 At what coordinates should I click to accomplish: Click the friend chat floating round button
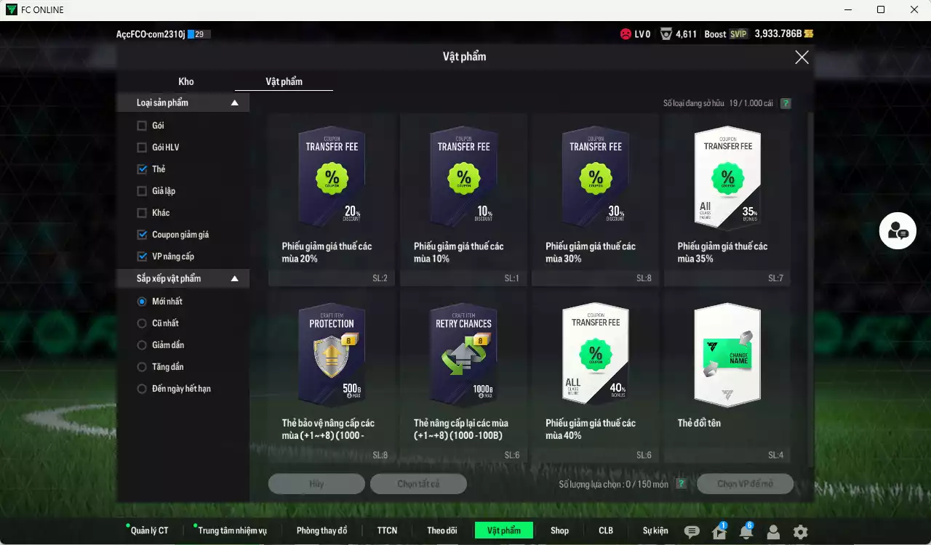click(x=897, y=231)
